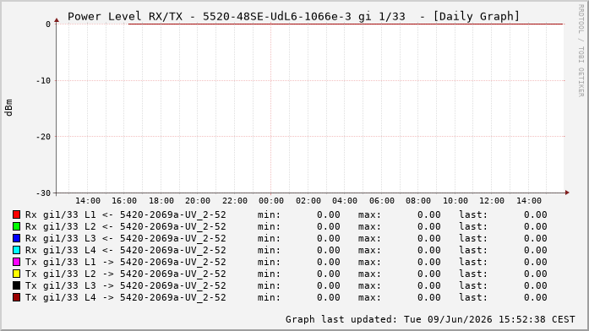
Task: Click the Rx gi1/33 L4 legend label
Action: [x=125, y=250]
